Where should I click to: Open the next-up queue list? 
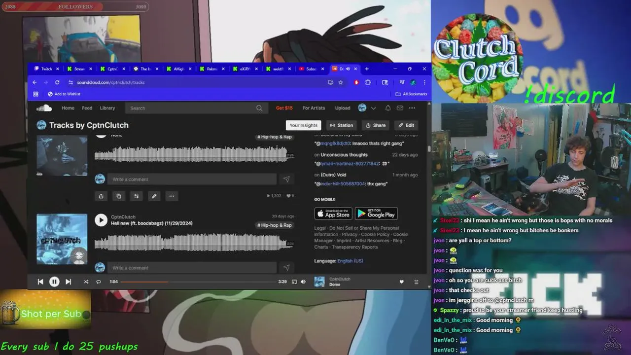(416, 282)
